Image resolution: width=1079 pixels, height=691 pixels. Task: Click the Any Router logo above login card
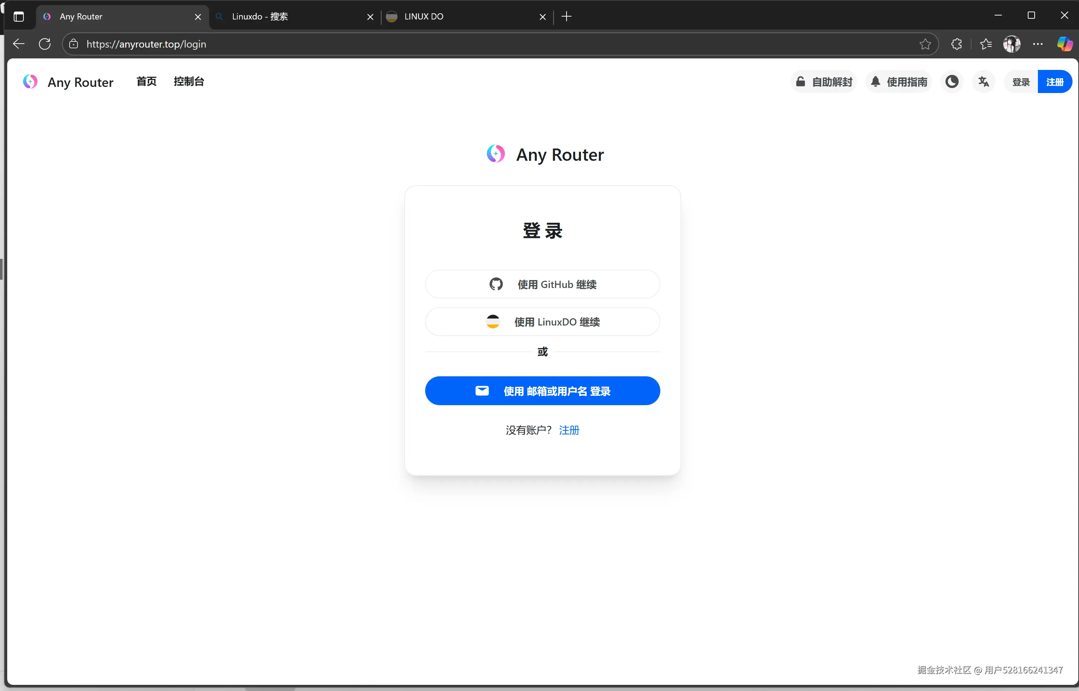coord(496,154)
